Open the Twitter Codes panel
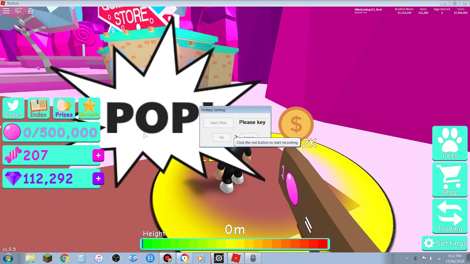This screenshot has height=264, width=470. click(x=14, y=108)
